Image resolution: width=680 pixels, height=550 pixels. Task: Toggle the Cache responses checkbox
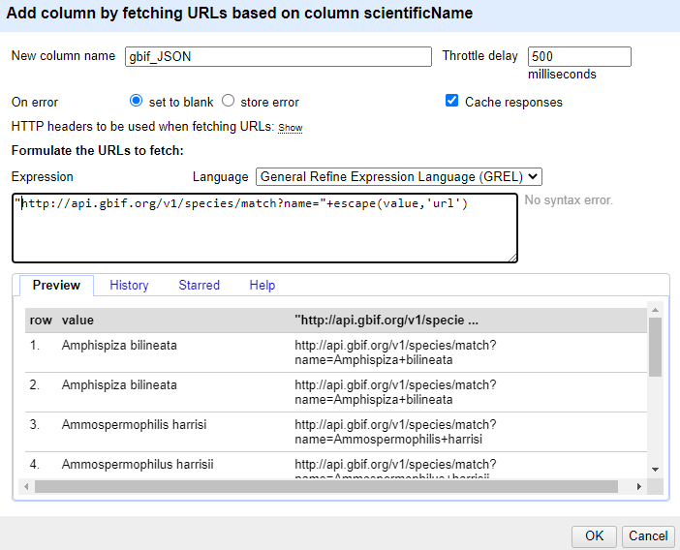coord(452,101)
